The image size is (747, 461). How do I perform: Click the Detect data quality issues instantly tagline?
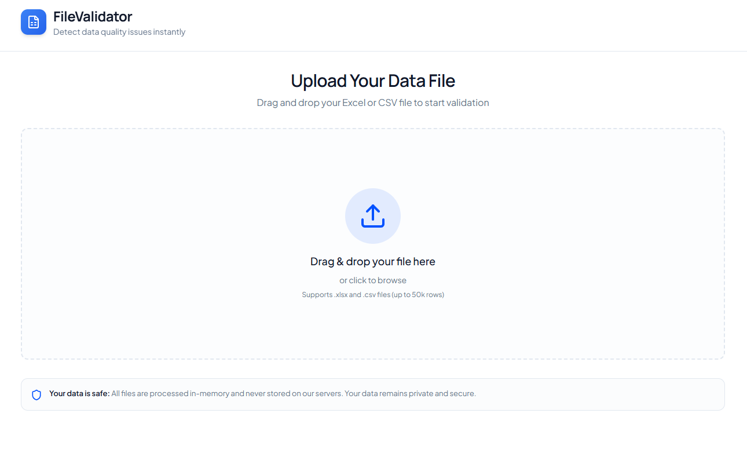click(x=119, y=32)
